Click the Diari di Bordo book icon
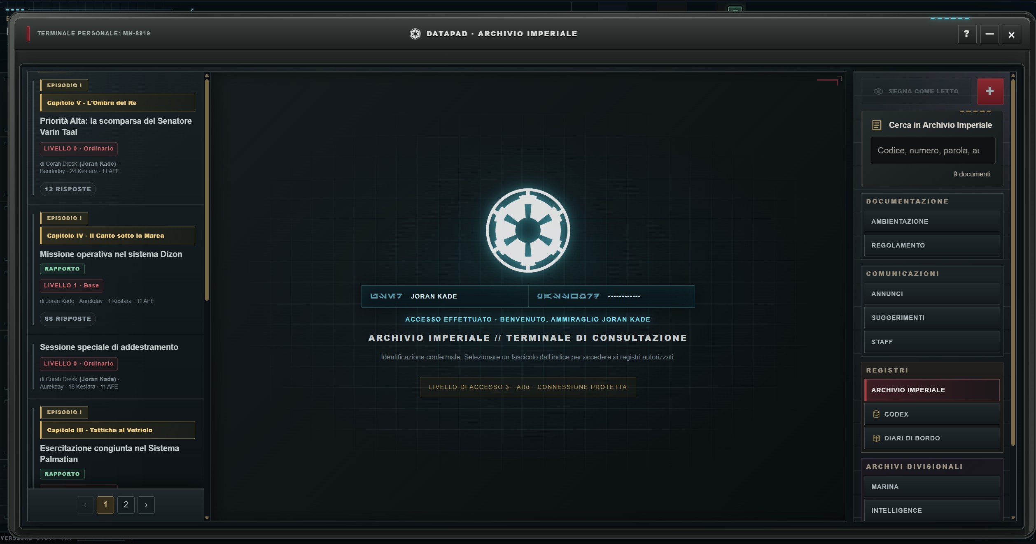Screen dimensions: 1036x544 (876, 438)
